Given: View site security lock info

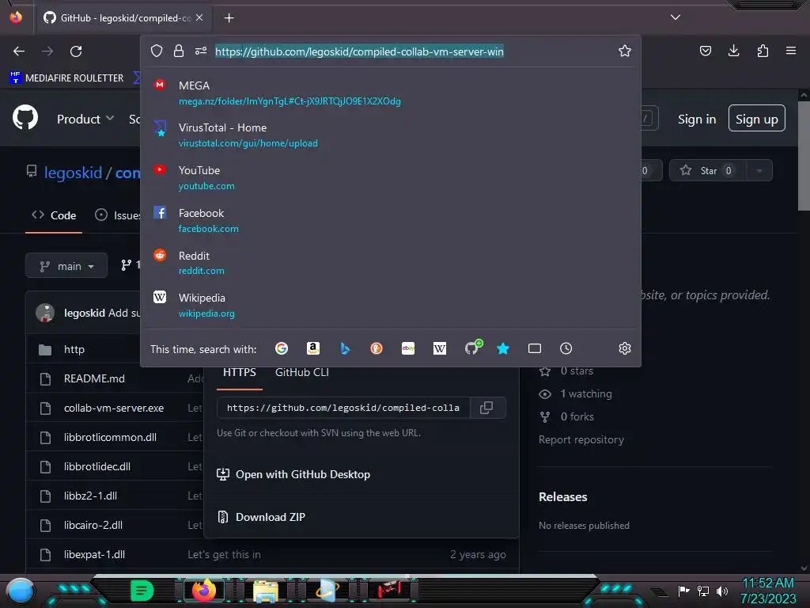Looking at the screenshot, I should point(179,51).
